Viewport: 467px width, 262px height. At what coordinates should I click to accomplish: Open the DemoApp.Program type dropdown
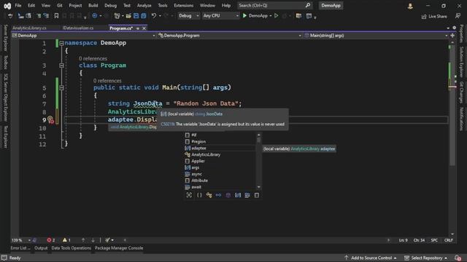pyautogui.click(x=230, y=36)
